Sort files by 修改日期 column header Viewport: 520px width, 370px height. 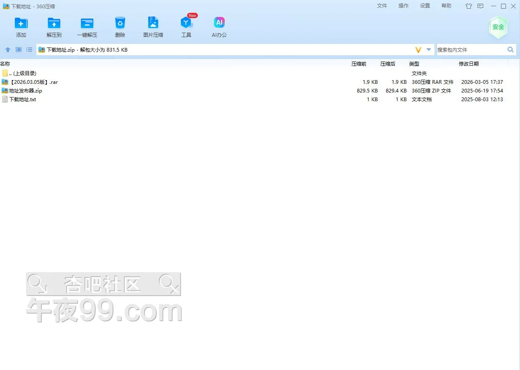click(469, 64)
